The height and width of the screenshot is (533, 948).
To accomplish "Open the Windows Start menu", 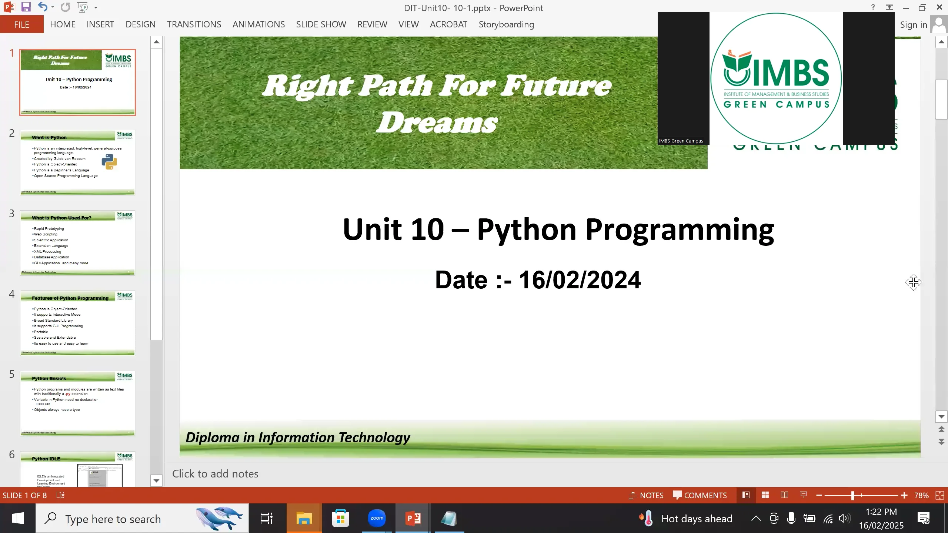I will pyautogui.click(x=17, y=518).
